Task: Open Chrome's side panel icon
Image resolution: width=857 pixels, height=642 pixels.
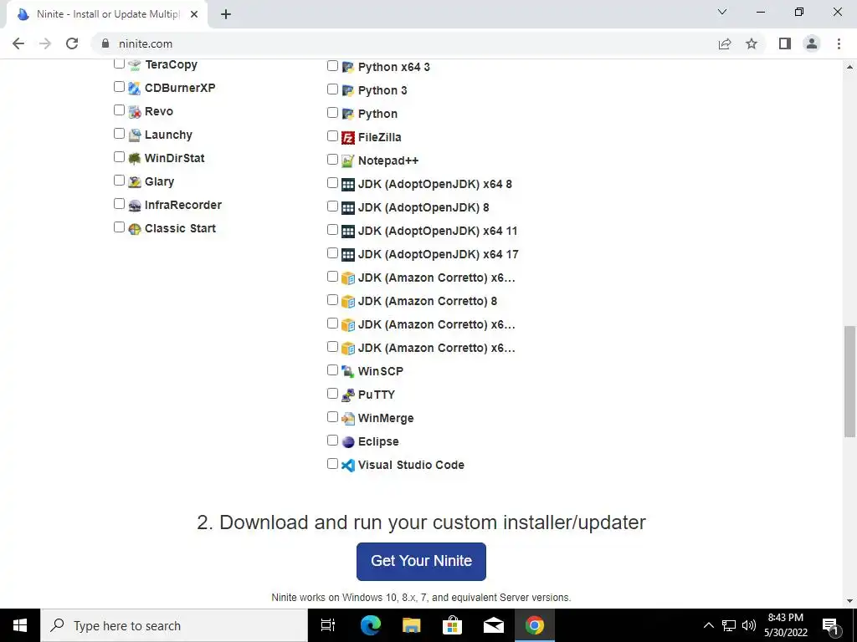Action: [x=785, y=43]
